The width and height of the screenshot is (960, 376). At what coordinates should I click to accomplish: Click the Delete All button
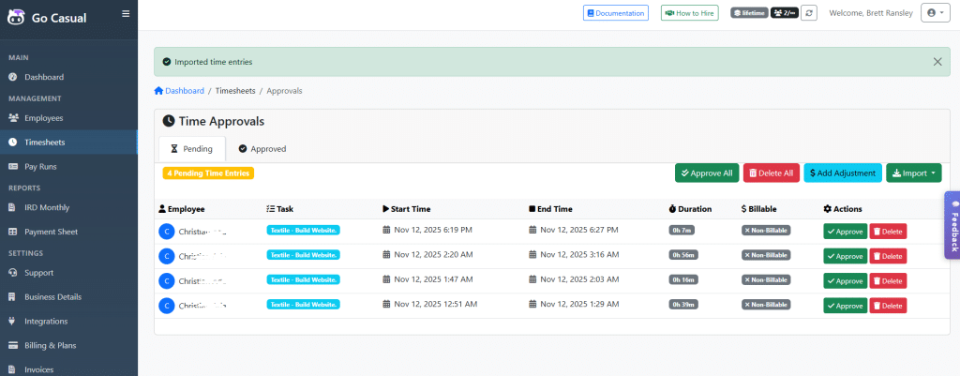[x=772, y=173]
